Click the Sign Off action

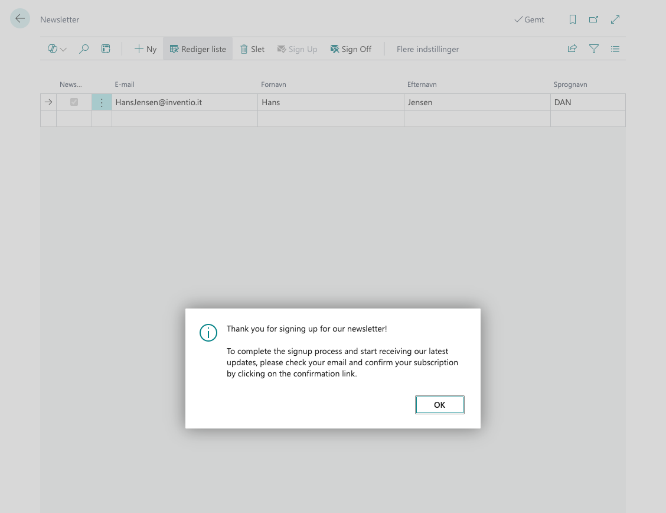(x=351, y=49)
